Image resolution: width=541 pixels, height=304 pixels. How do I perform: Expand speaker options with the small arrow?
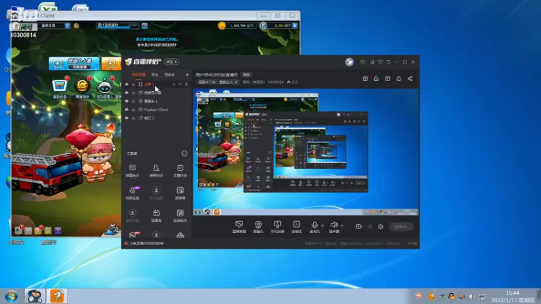(342, 226)
